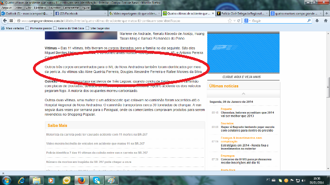Open Galeria do Web Slice bookmark

[69, 28]
